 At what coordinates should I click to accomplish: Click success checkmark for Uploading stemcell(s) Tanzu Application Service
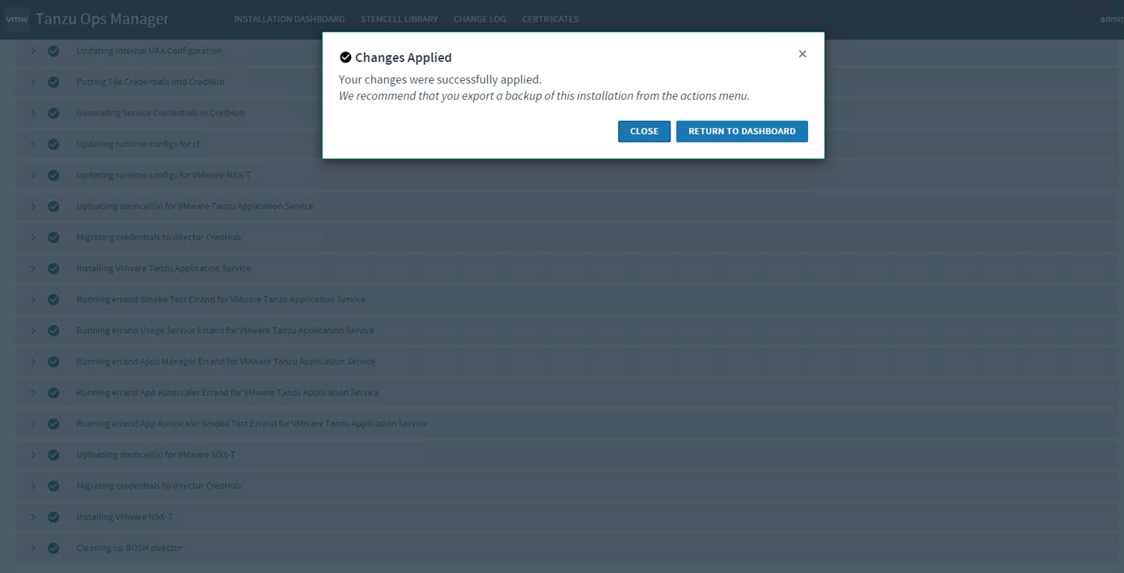click(53, 206)
